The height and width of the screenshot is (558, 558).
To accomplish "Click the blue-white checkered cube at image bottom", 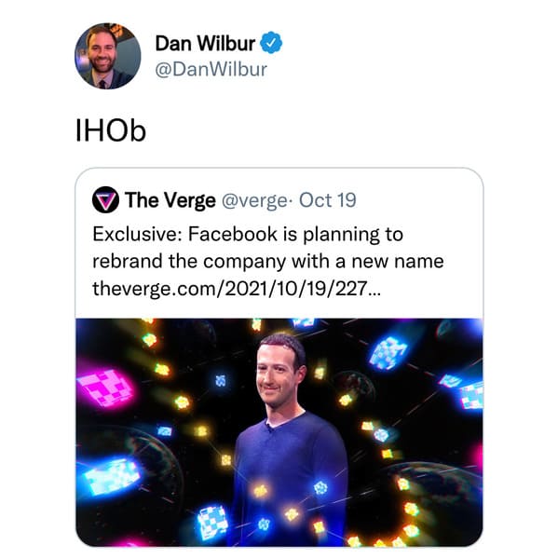I will tap(212, 522).
